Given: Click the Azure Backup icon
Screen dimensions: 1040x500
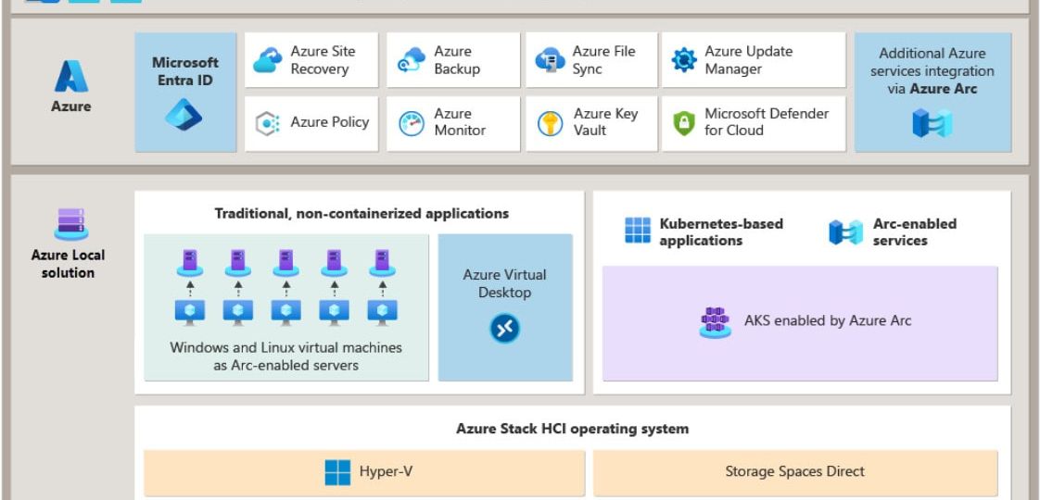Looking at the screenshot, I should coord(412,58).
